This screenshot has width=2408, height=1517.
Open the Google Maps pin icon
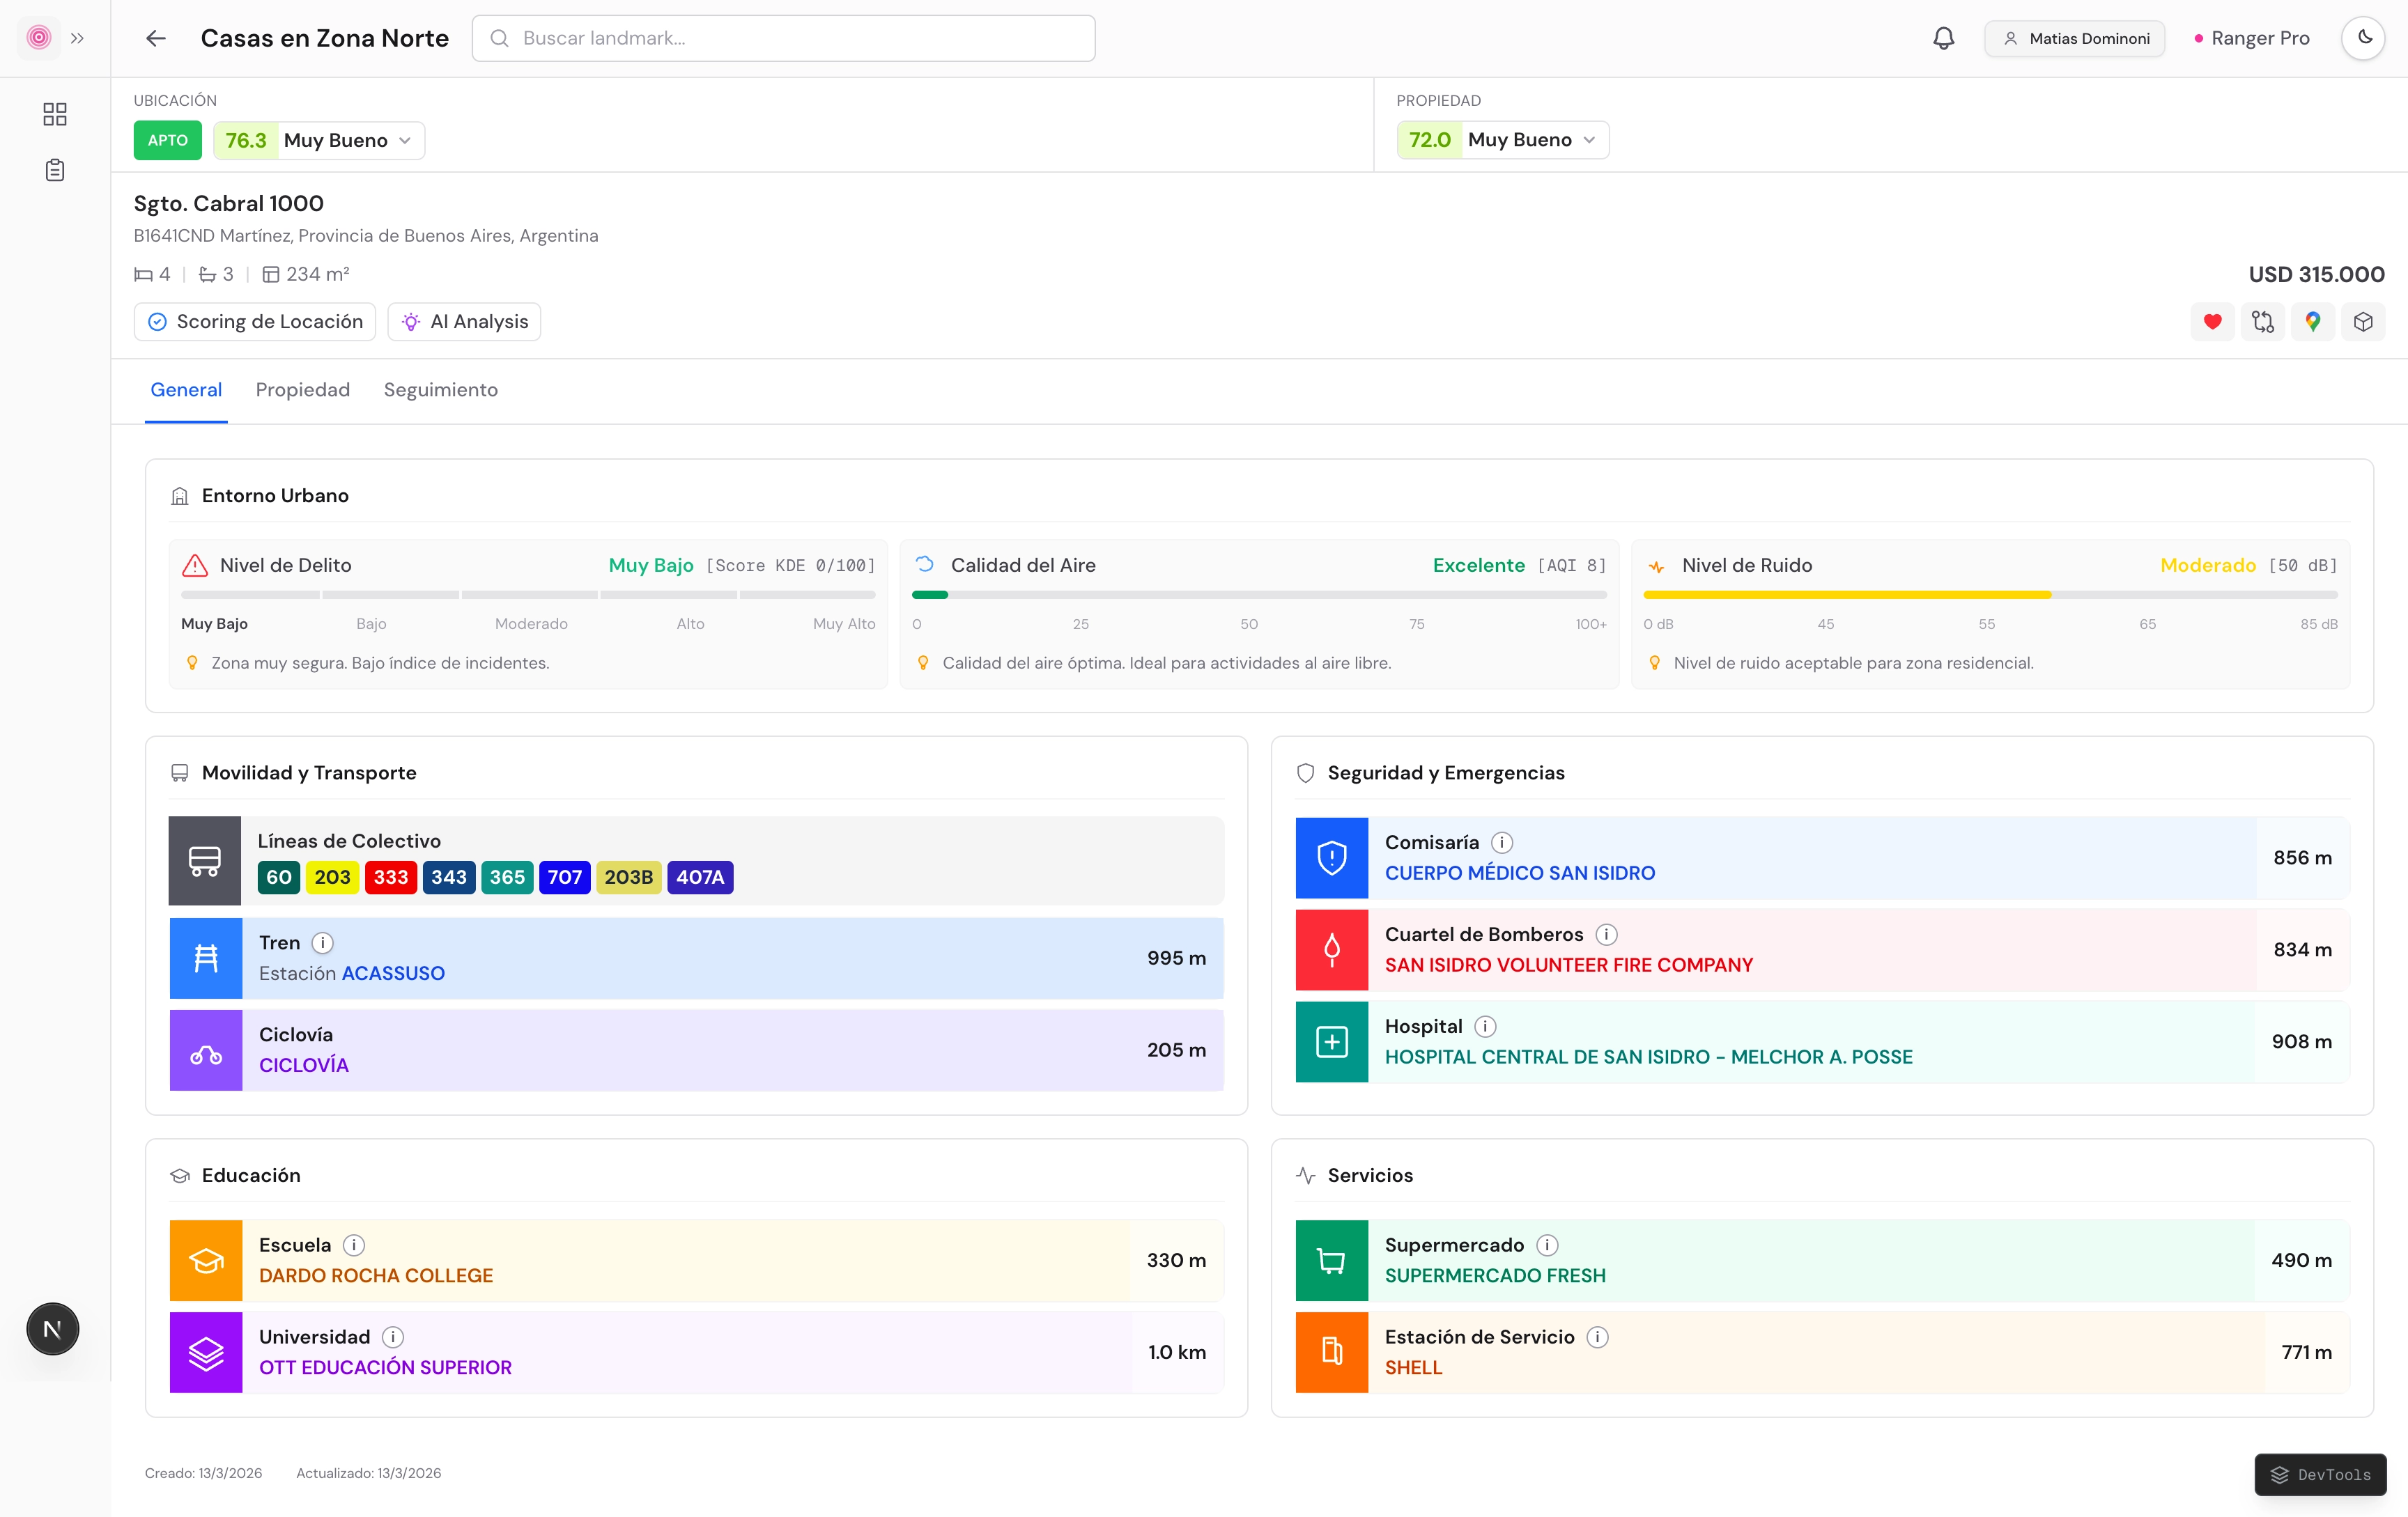(x=2312, y=322)
